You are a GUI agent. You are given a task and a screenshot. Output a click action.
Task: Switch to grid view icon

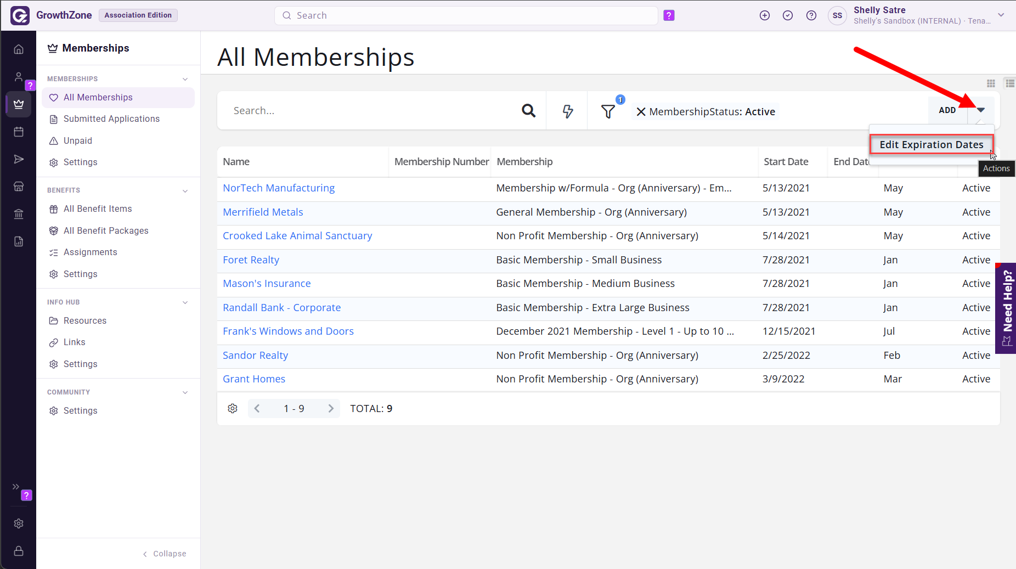[991, 83]
